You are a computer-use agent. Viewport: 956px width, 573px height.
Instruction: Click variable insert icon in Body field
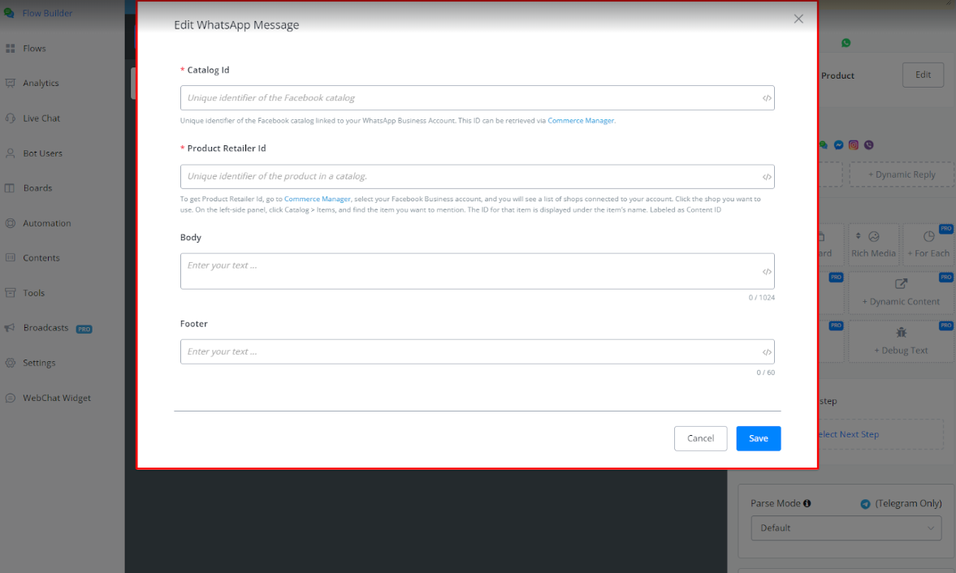[x=766, y=272]
